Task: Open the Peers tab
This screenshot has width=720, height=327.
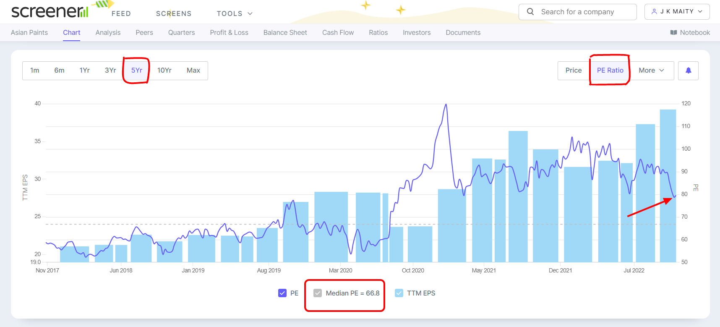Action: pyautogui.click(x=144, y=33)
